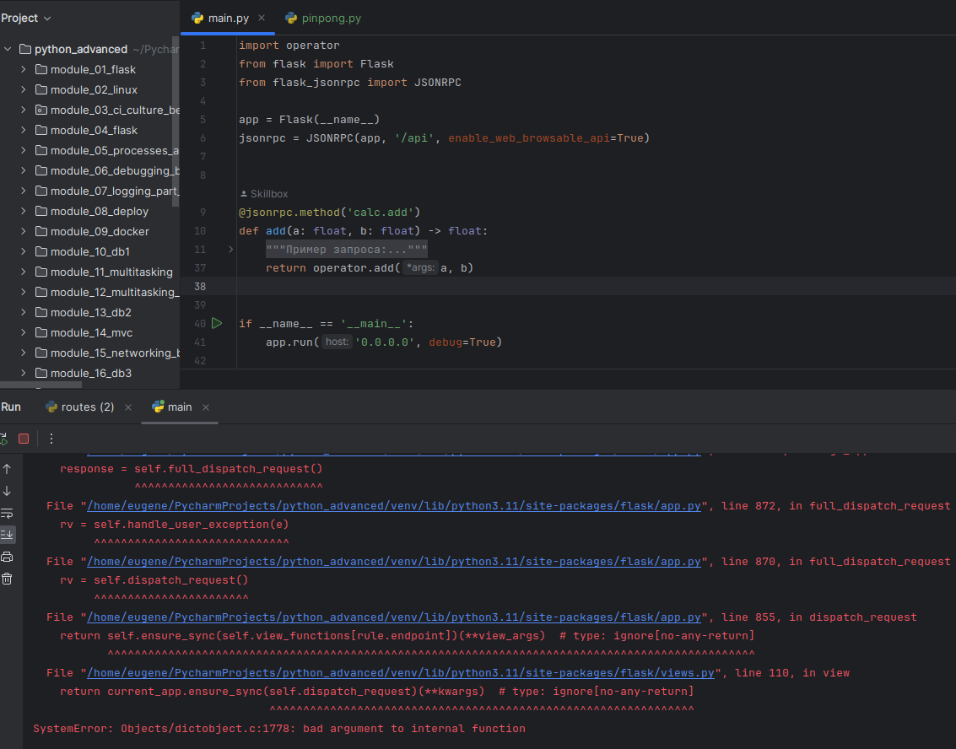The height and width of the screenshot is (749, 956).
Task: Click the Project tree horizontal scrollbar
Action: (41, 385)
